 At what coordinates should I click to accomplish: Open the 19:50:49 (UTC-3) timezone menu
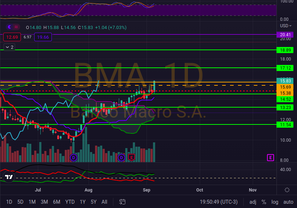coord(219,202)
